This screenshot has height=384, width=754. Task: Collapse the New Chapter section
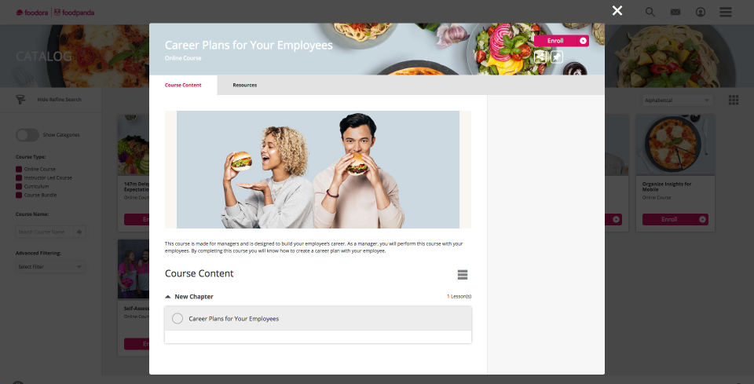tap(168, 297)
